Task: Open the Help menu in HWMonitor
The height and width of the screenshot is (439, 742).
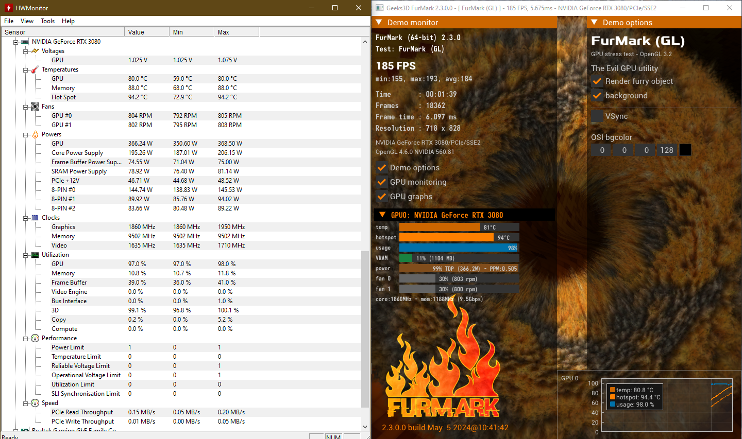Action: [x=68, y=21]
